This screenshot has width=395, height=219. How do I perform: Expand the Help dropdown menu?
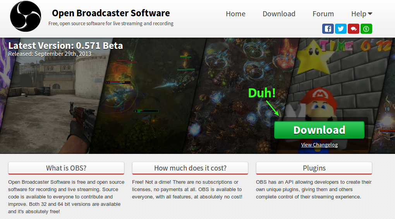point(362,14)
